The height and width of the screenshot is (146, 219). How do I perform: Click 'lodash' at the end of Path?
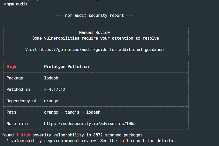click(x=93, y=112)
